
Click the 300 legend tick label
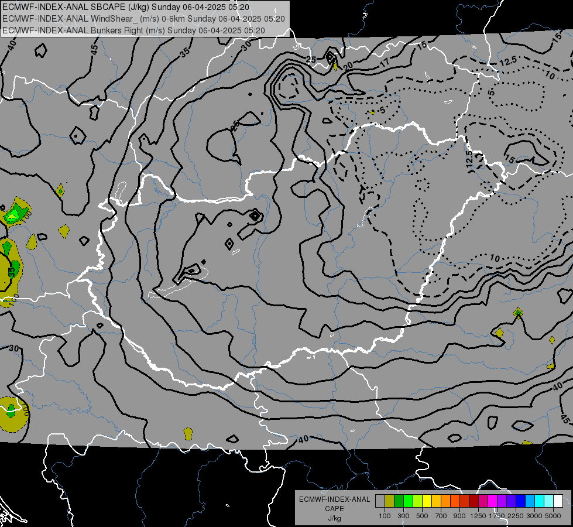click(403, 516)
